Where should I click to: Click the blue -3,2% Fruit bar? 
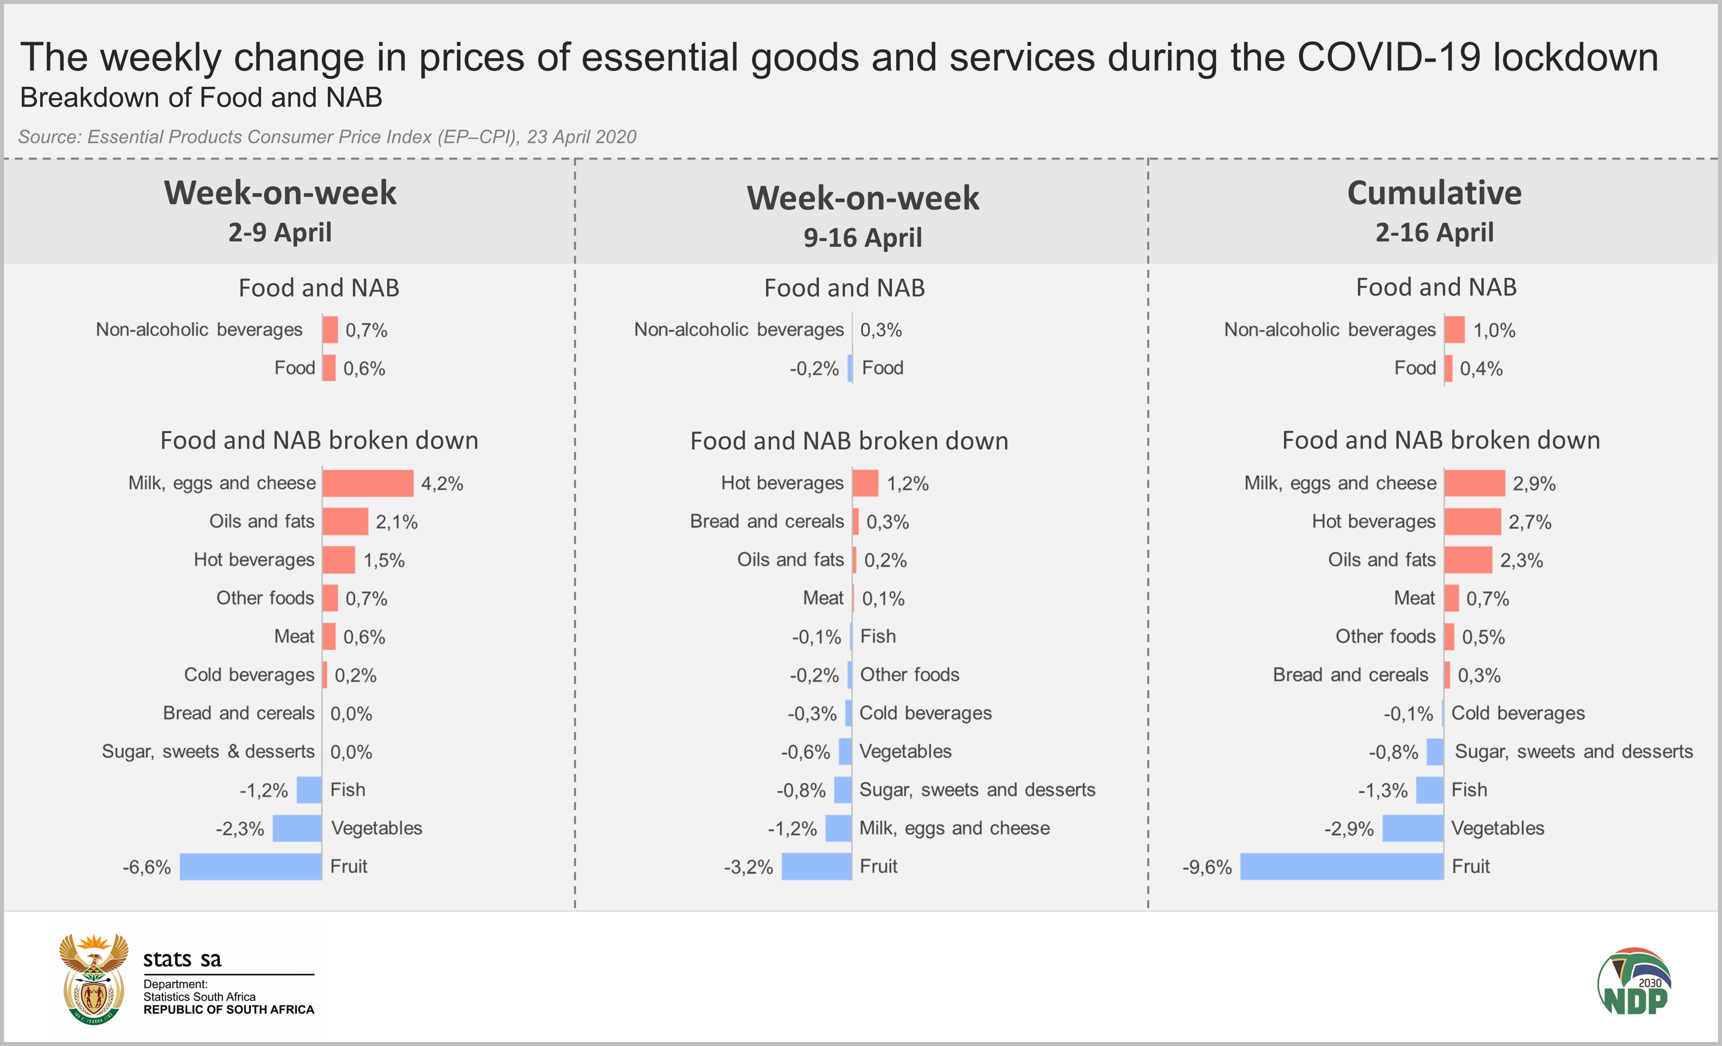pos(817,867)
